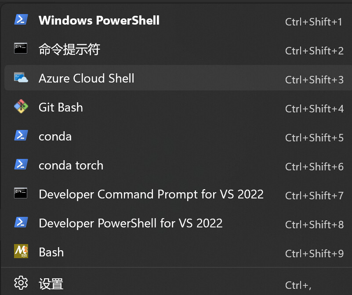Viewport: 352px width, 295px height.
Task: Launch Git Bash from the menu
Action: tap(178, 107)
